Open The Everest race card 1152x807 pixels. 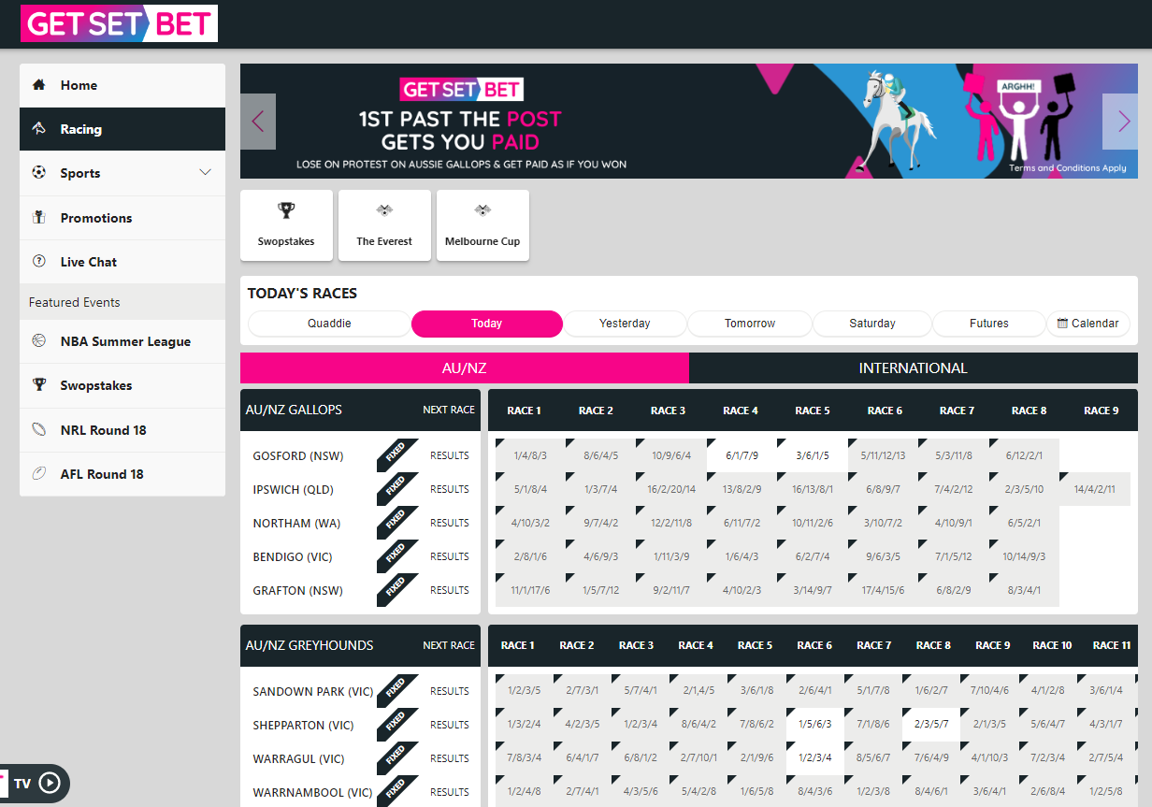(x=384, y=225)
